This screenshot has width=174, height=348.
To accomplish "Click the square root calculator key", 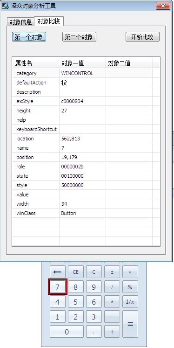I will pos(130,272).
